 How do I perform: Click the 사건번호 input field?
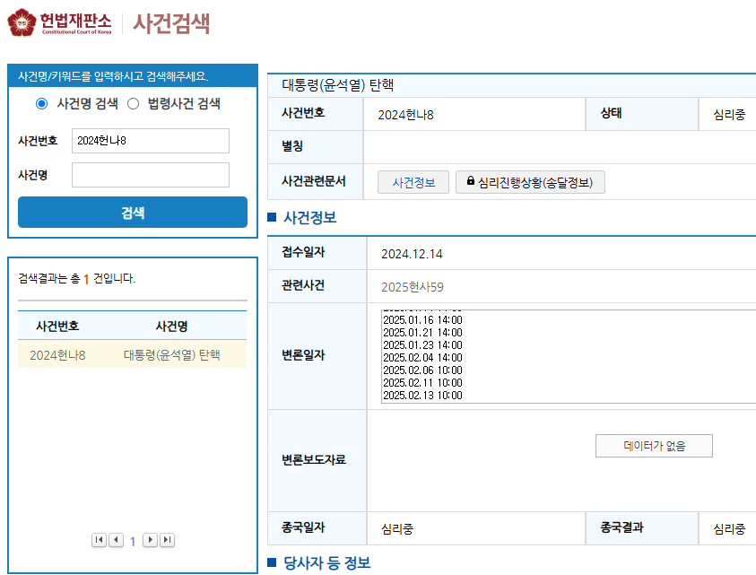tap(151, 141)
